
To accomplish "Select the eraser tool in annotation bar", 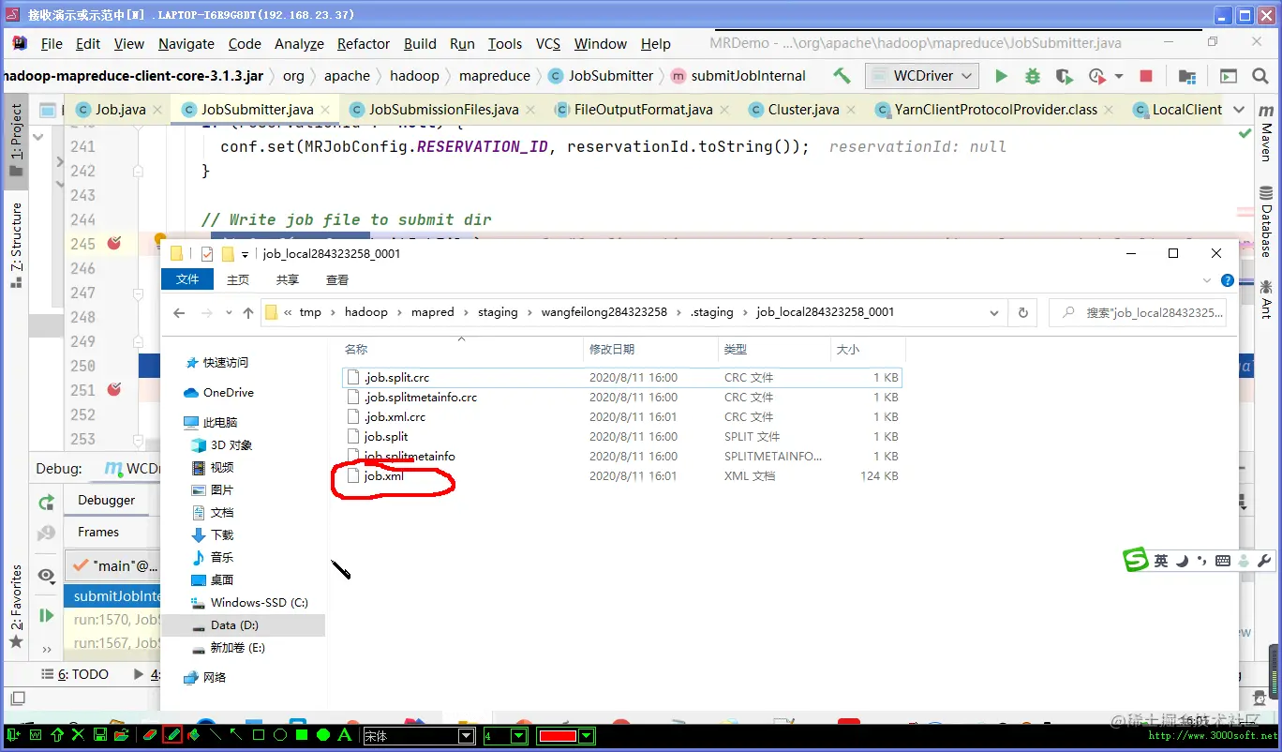I will 150,735.
